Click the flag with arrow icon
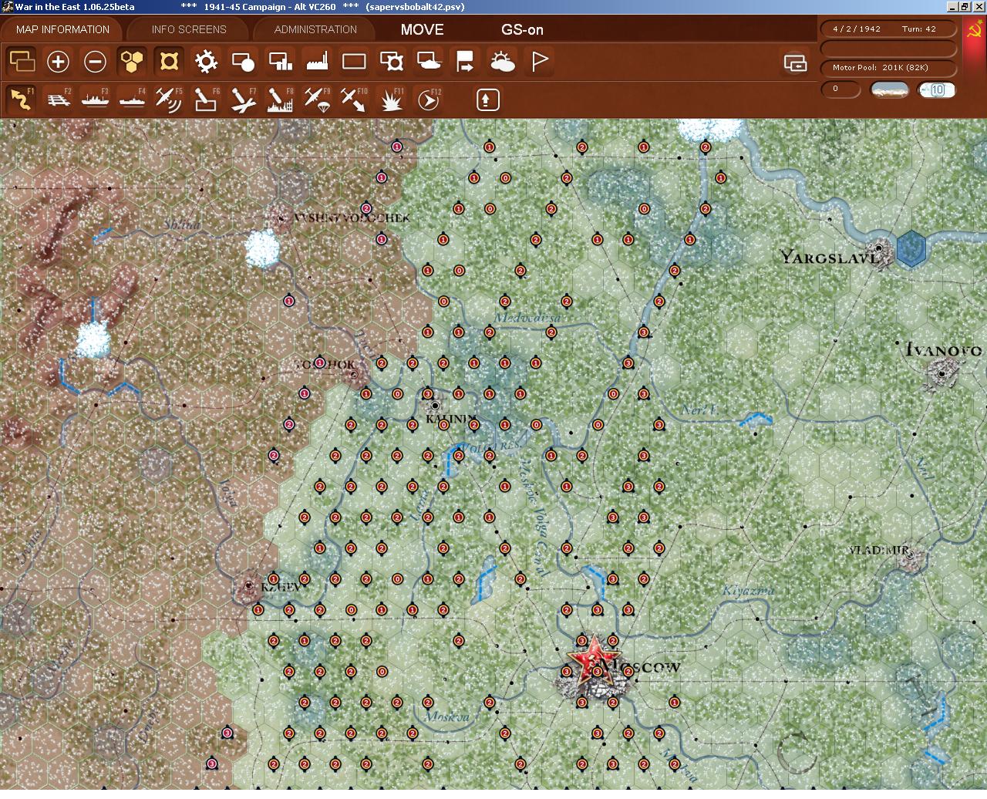 (465, 61)
